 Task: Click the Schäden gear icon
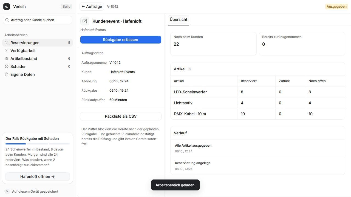[7, 66]
